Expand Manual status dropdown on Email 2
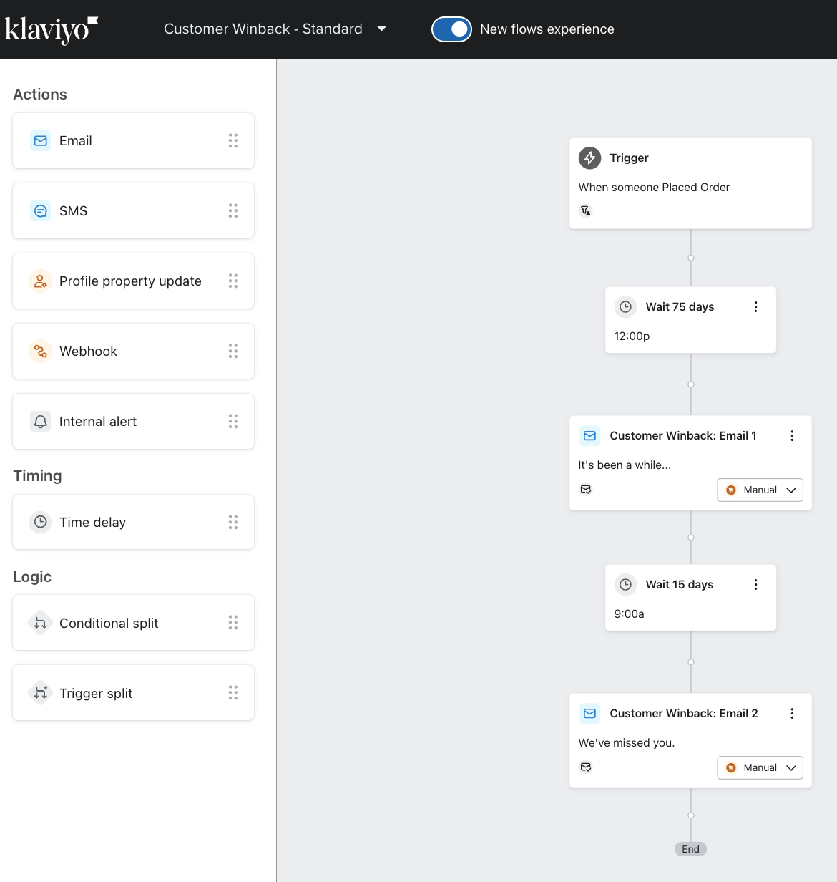The width and height of the screenshot is (837, 882). [760, 768]
